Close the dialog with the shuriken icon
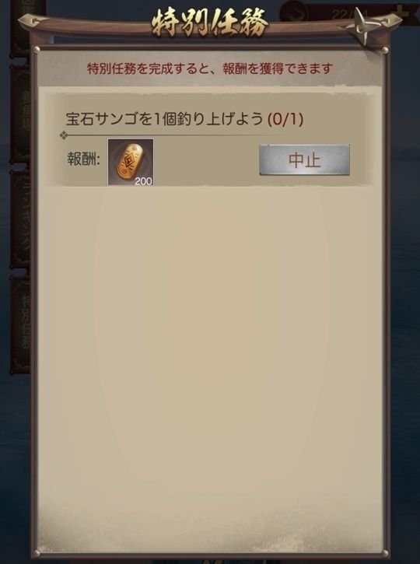The width and height of the screenshot is (420, 564). click(362, 26)
